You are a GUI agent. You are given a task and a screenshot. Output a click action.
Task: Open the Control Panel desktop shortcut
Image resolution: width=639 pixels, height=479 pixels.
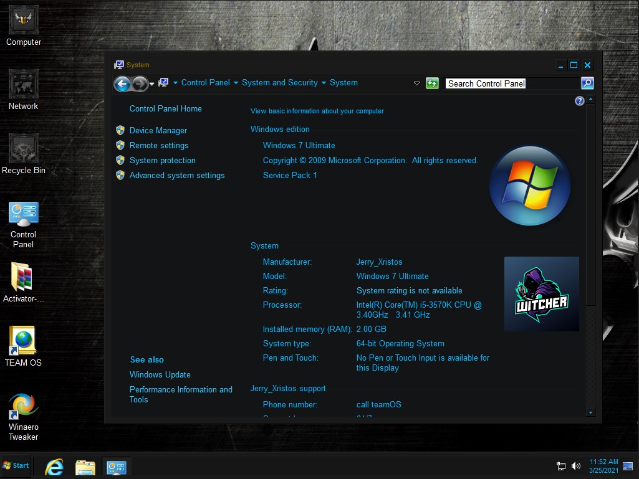(x=23, y=225)
